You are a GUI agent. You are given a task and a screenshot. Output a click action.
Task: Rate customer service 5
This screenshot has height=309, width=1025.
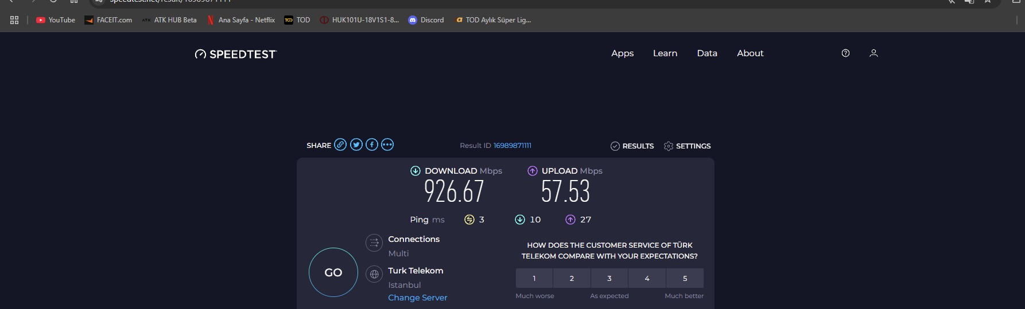coord(685,278)
